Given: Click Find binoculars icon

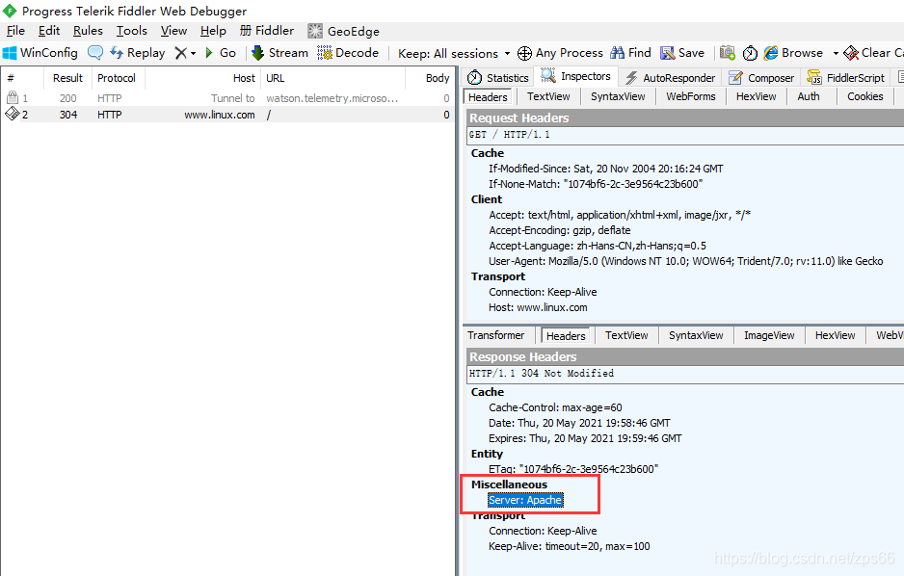Looking at the screenshot, I should point(618,53).
